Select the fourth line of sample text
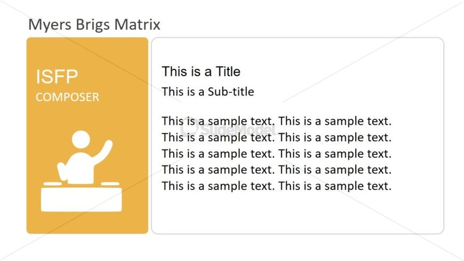 click(276, 169)
